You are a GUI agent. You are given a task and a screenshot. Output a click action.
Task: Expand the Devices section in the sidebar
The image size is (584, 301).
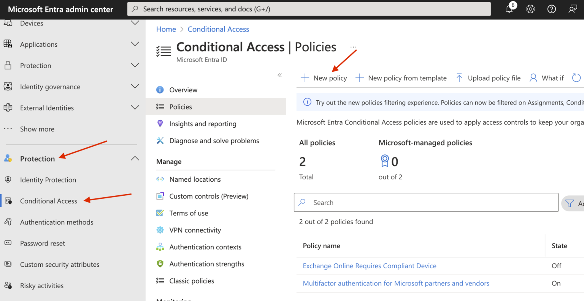click(x=135, y=23)
